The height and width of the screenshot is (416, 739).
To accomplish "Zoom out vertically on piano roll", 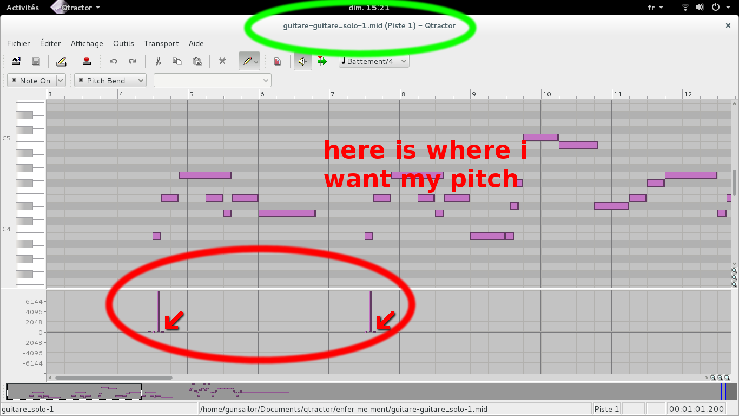I will (x=734, y=277).
